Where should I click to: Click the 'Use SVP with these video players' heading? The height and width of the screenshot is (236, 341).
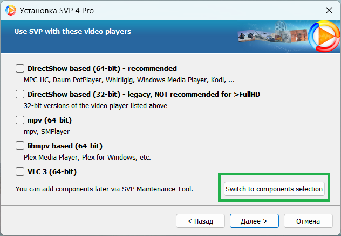point(73,32)
